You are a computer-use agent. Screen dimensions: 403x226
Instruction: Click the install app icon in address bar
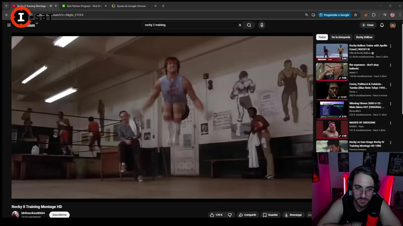[313, 15]
